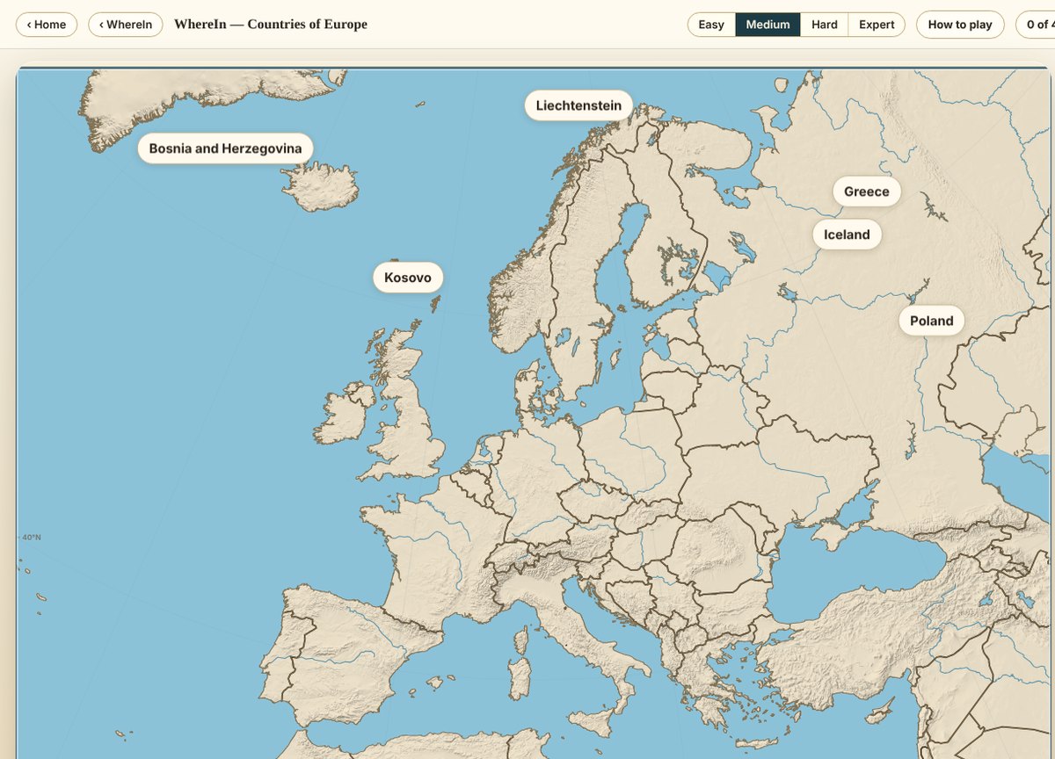Viewport: 1055px width, 759px height.
Task: Select the Kosovo country label
Action: 408,278
